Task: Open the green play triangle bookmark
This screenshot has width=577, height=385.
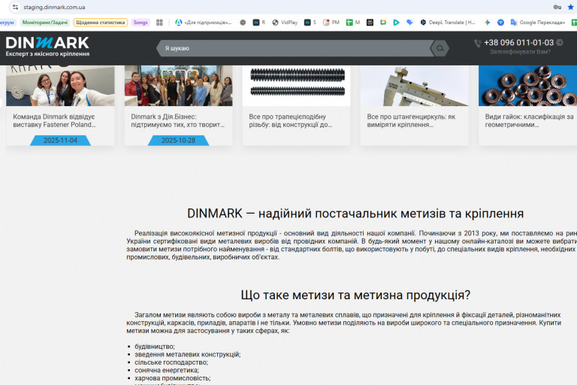Action: (x=397, y=23)
